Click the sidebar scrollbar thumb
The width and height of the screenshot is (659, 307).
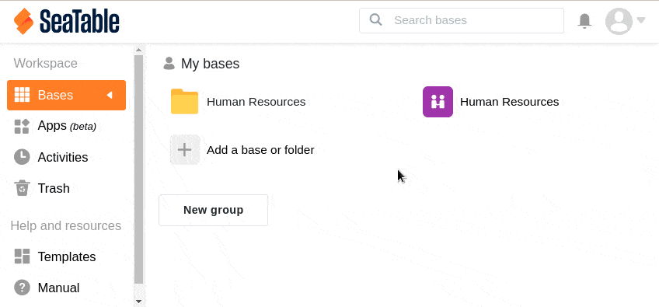click(138, 169)
